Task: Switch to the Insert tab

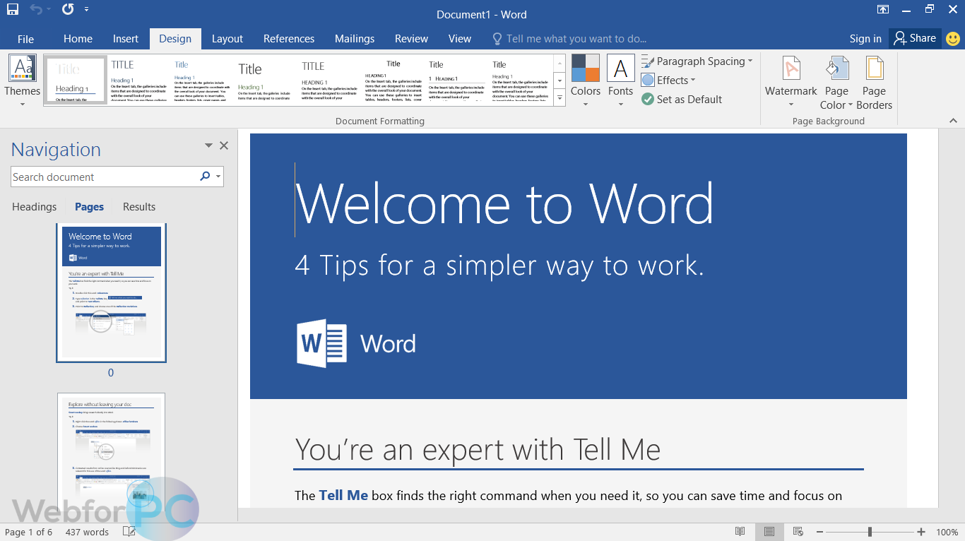Action: 126,39
